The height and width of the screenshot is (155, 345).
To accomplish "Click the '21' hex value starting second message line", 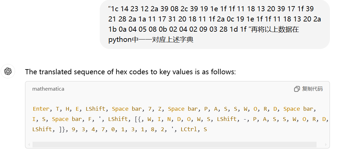I will tap(112, 19).
